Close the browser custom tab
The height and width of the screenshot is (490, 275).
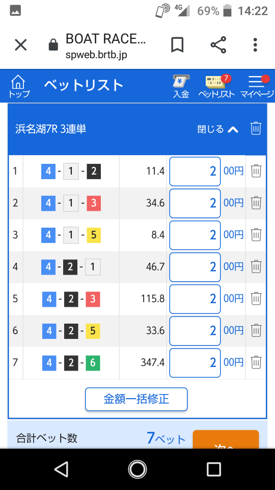(x=21, y=45)
